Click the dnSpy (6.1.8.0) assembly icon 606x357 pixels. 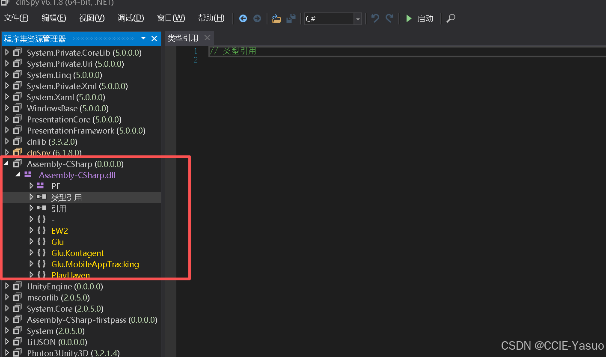coord(17,152)
